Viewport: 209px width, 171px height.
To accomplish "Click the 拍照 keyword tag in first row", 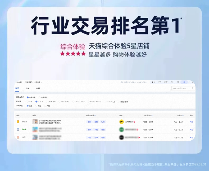I will 89,122.
